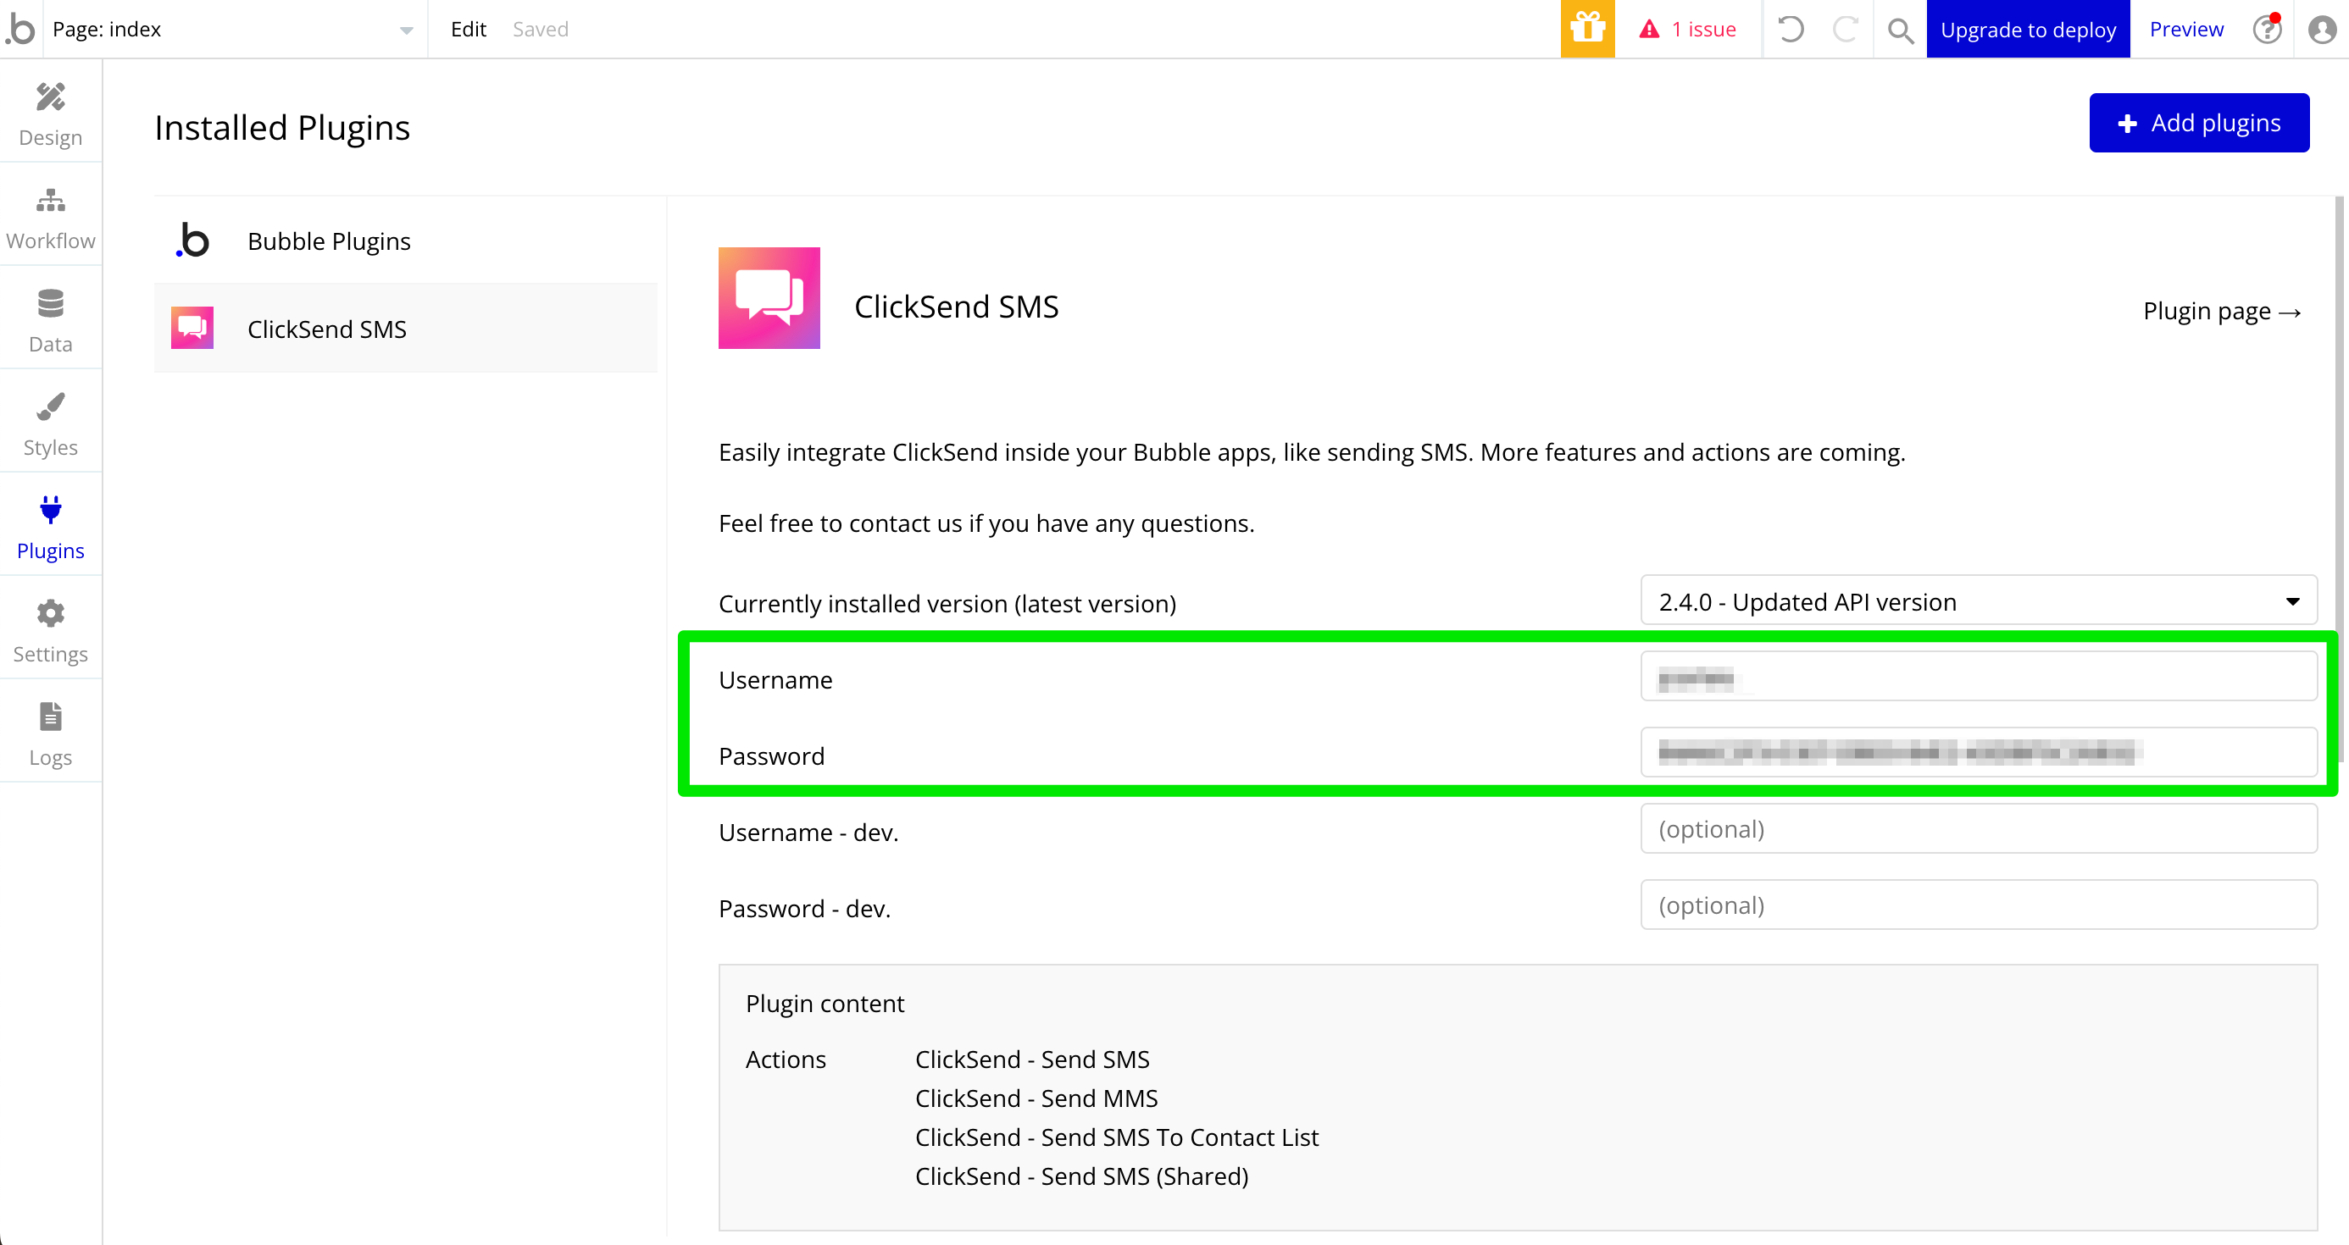Click the Bubble logo in the top-left corner
Viewport: 2349px width, 1245px height.
tap(20, 29)
